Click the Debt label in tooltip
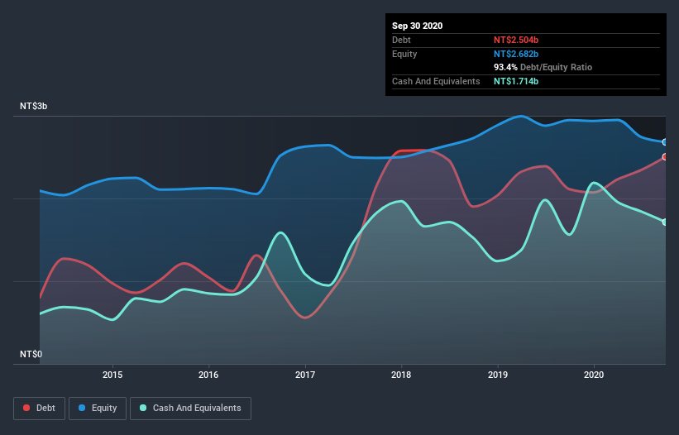The width and height of the screenshot is (679, 435). coord(401,40)
